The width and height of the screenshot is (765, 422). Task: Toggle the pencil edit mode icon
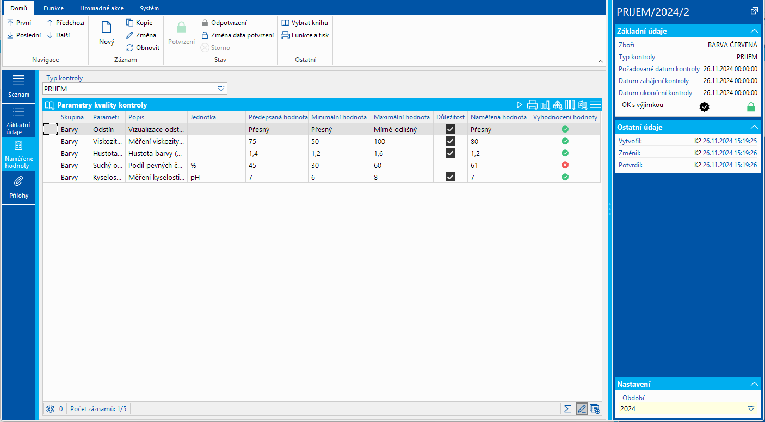pyautogui.click(x=582, y=409)
